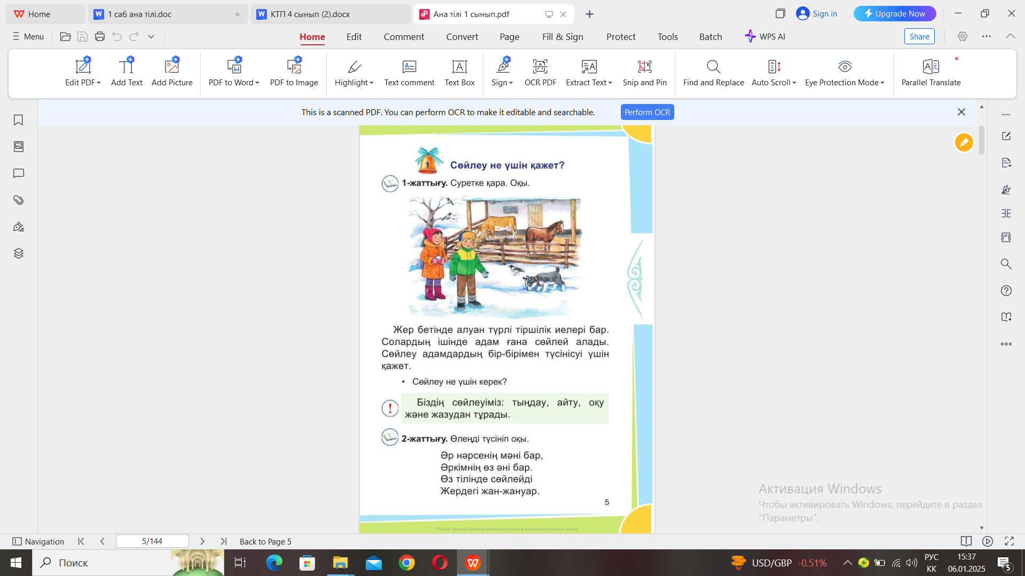
Task: Open the attachments paperclip panel
Action: click(19, 200)
